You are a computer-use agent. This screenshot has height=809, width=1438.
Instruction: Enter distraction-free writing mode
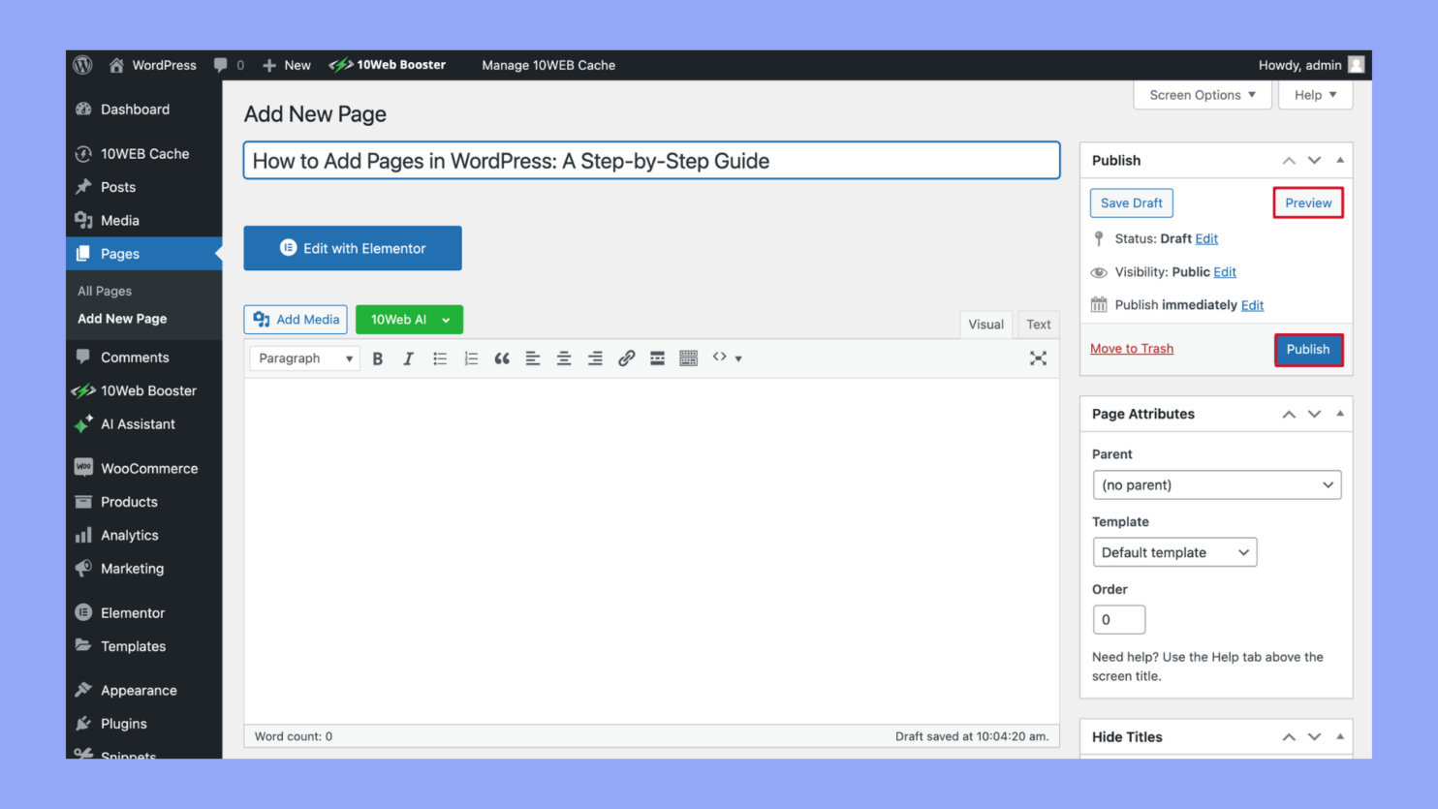click(1038, 358)
